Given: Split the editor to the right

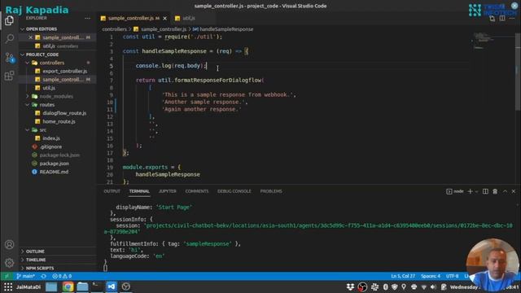Looking at the screenshot, I should [x=502, y=18].
